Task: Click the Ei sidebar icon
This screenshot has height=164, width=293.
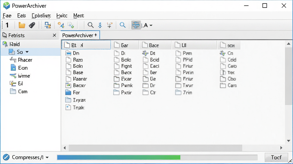Action: point(13,84)
